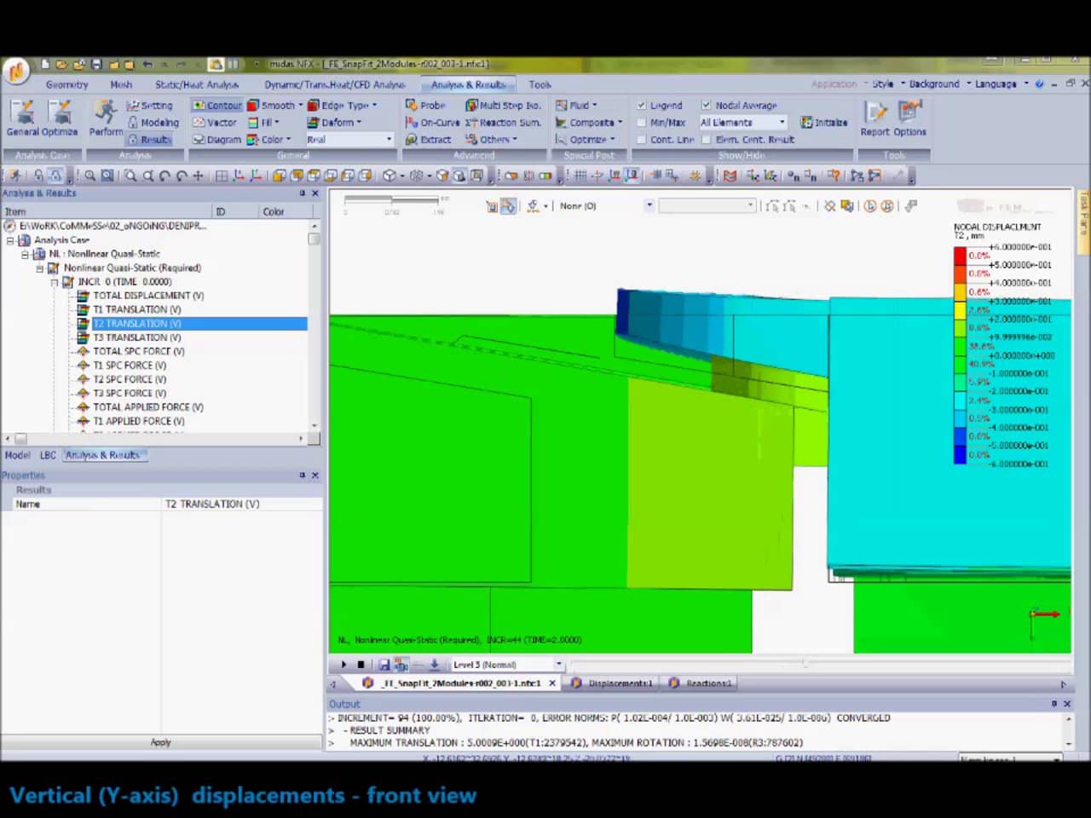Image resolution: width=1091 pixels, height=818 pixels.
Task: Open the Color dropdown
Action: click(x=268, y=140)
